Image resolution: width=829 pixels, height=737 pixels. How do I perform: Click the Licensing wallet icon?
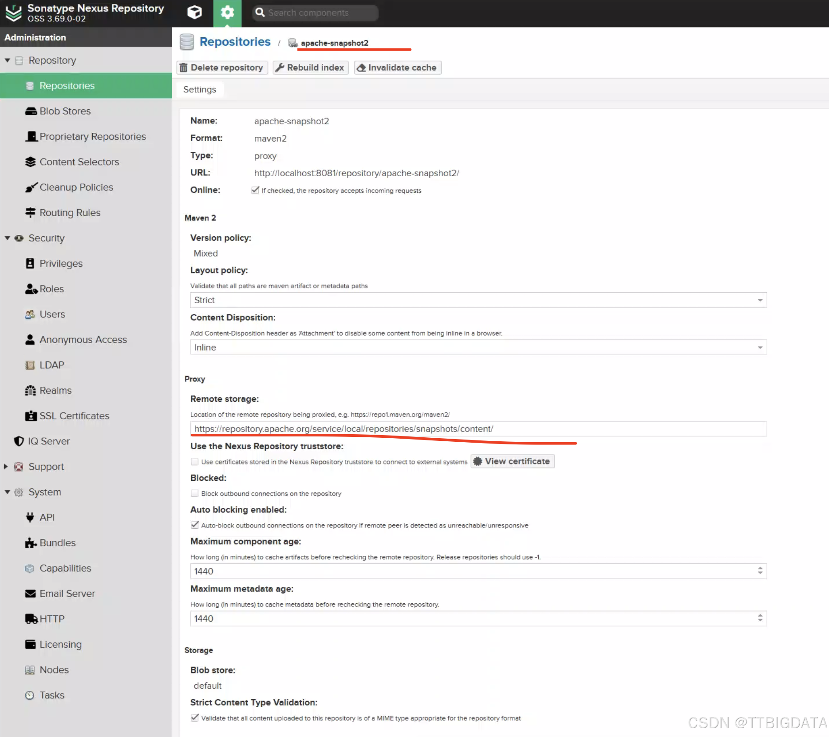[x=30, y=644]
